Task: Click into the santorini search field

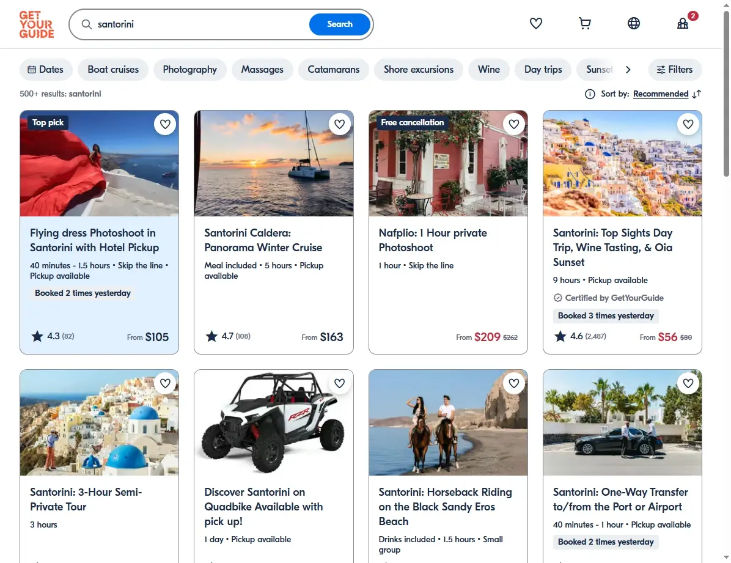Action: click(x=200, y=24)
